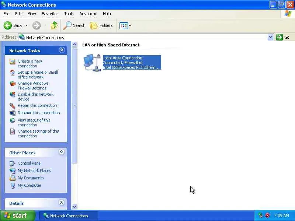
Task: Click Set up a home or small office network
Action: 38,75
